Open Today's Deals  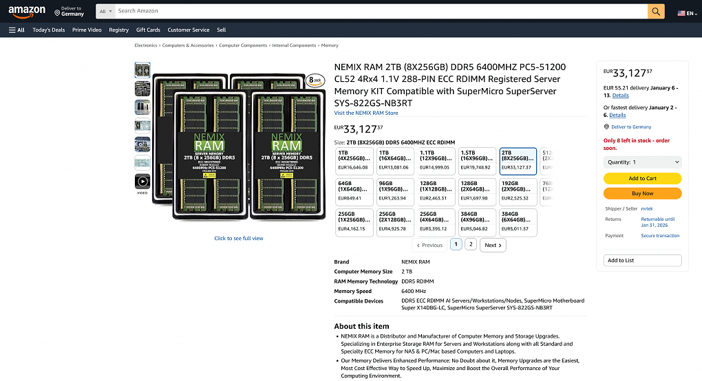tap(48, 30)
